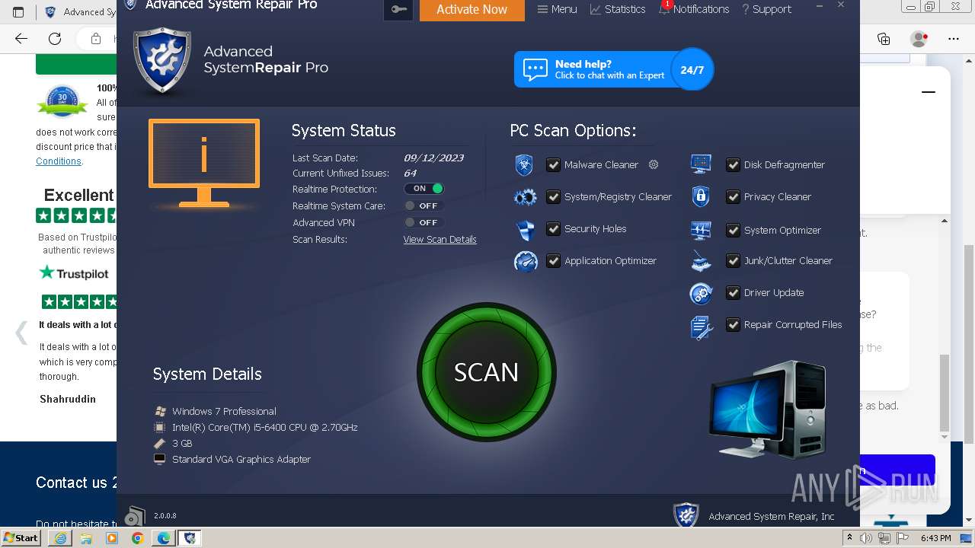Click the Malware Cleaner biohazard shield icon
Image resolution: width=975 pixels, height=548 pixels.
(524, 164)
